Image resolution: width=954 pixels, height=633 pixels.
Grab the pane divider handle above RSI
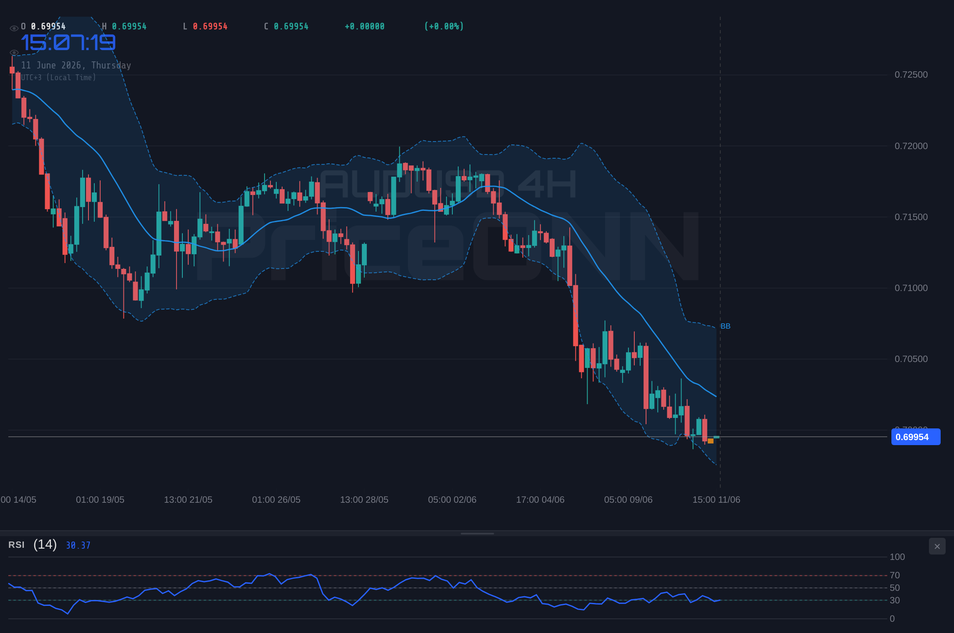(477, 533)
